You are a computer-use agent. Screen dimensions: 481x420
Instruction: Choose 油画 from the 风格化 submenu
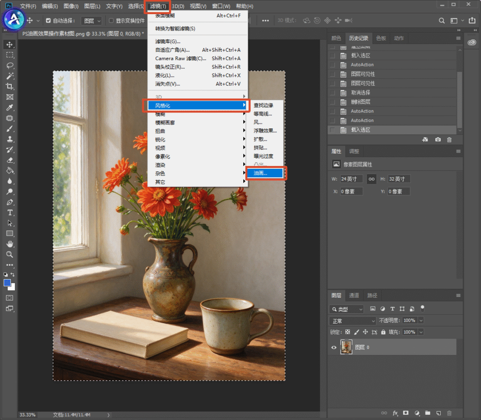(x=265, y=173)
